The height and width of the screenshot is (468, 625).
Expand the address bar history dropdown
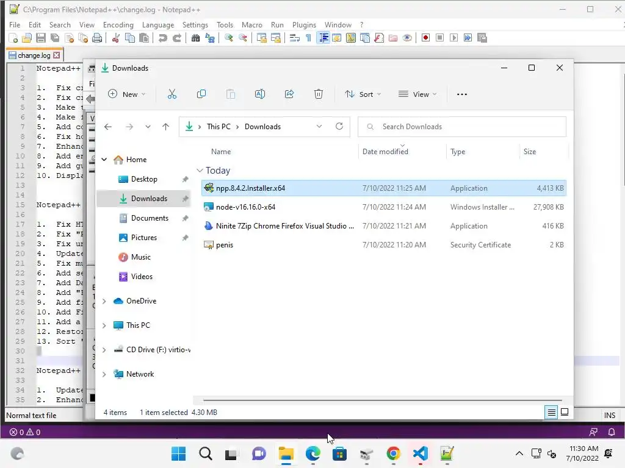click(x=319, y=127)
